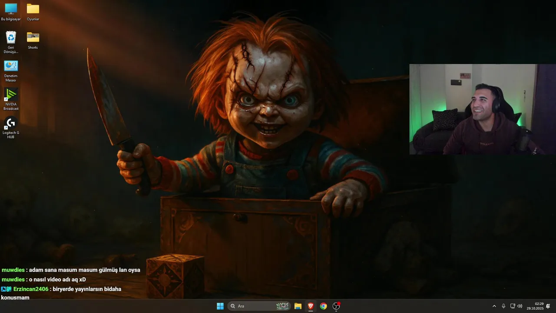
Task: Launch NVIDIA Broadcast from the desktop
Action: pos(11,99)
